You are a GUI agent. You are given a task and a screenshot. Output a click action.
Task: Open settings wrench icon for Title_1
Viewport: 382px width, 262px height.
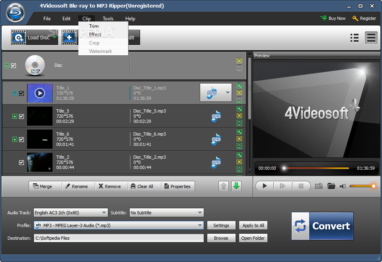pyautogui.click(x=239, y=86)
